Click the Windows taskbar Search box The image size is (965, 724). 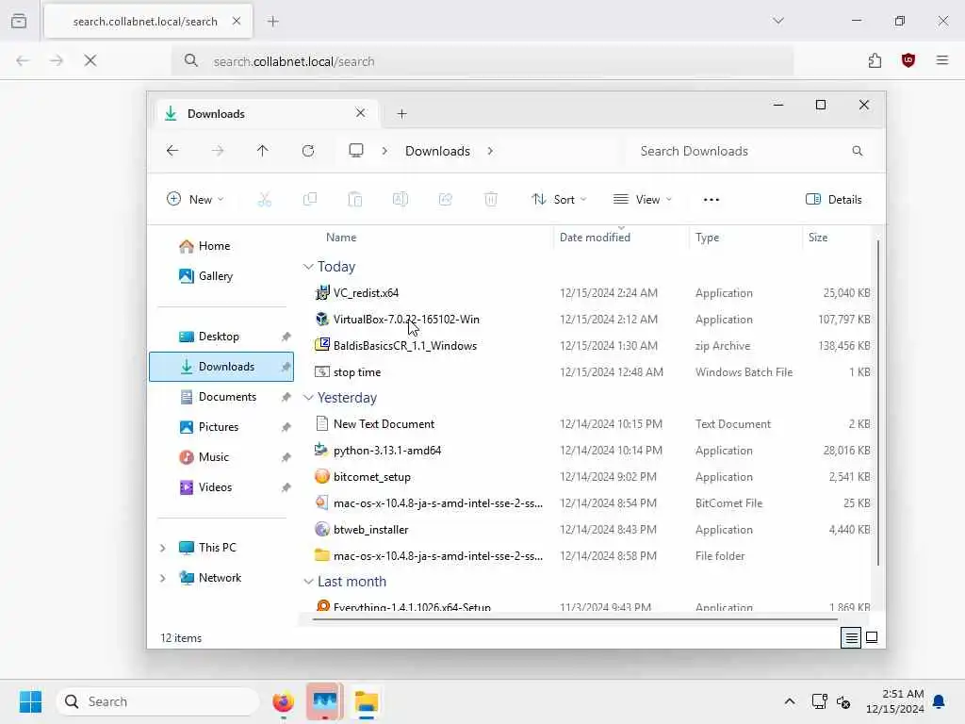pos(158,701)
